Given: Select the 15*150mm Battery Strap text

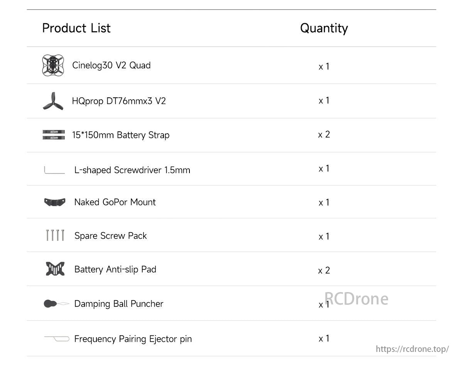Looking at the screenshot, I should coord(121,135).
